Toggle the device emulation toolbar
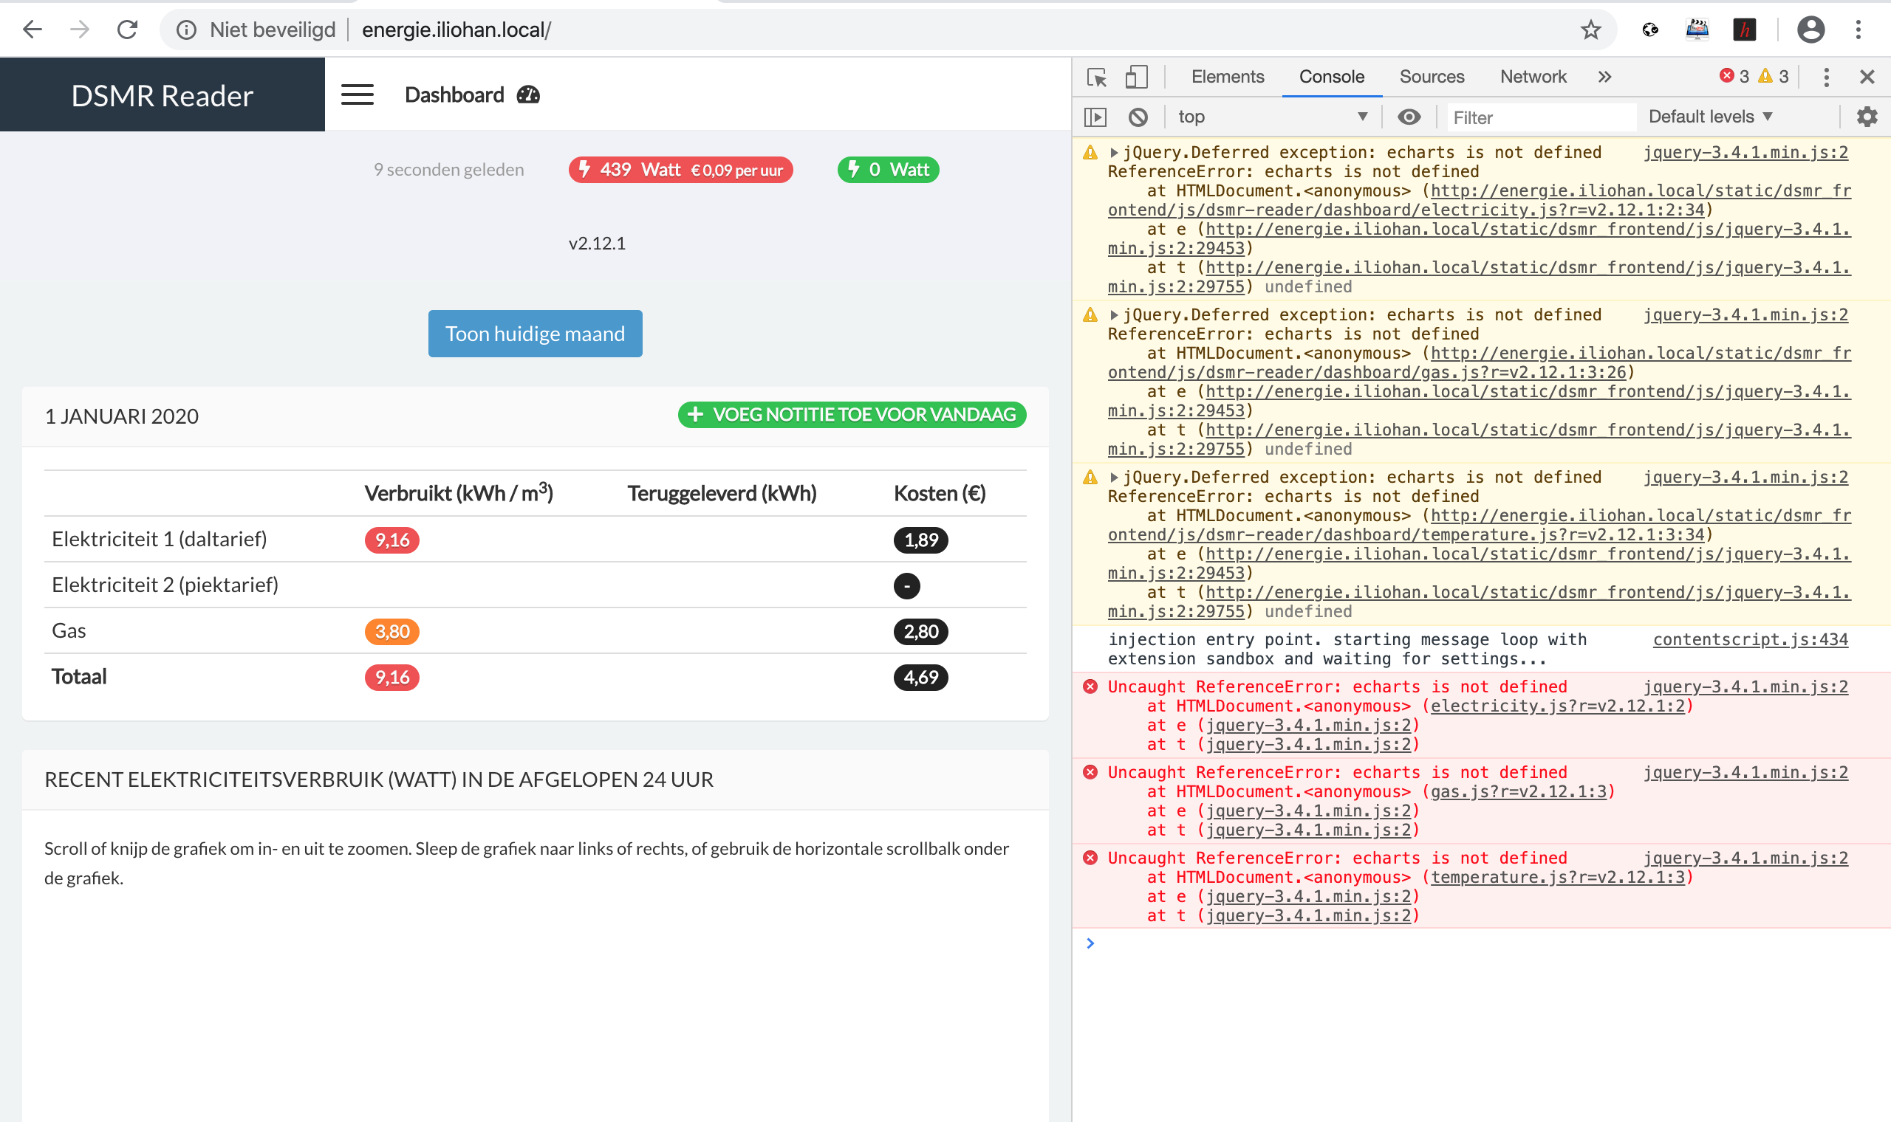The image size is (1891, 1122). (x=1138, y=77)
